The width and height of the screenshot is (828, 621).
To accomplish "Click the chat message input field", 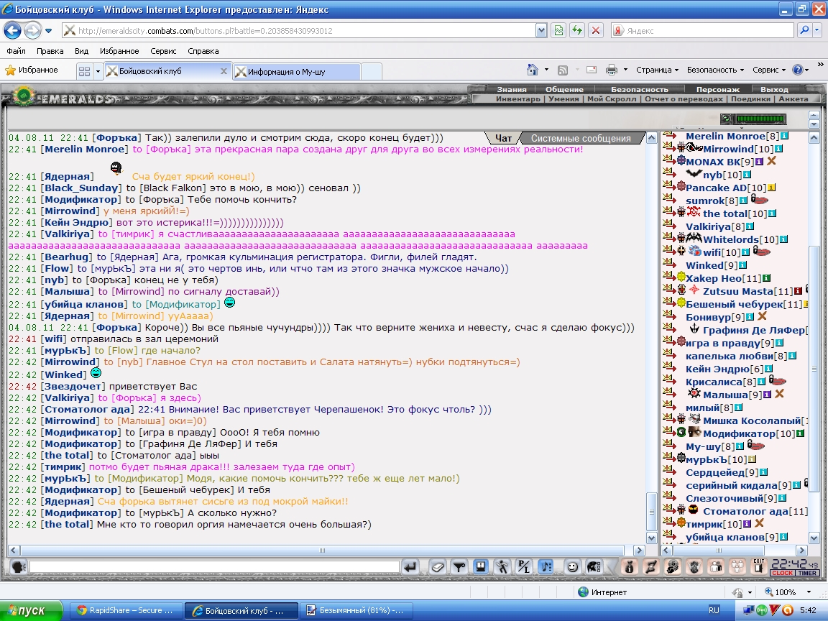I will [x=214, y=567].
